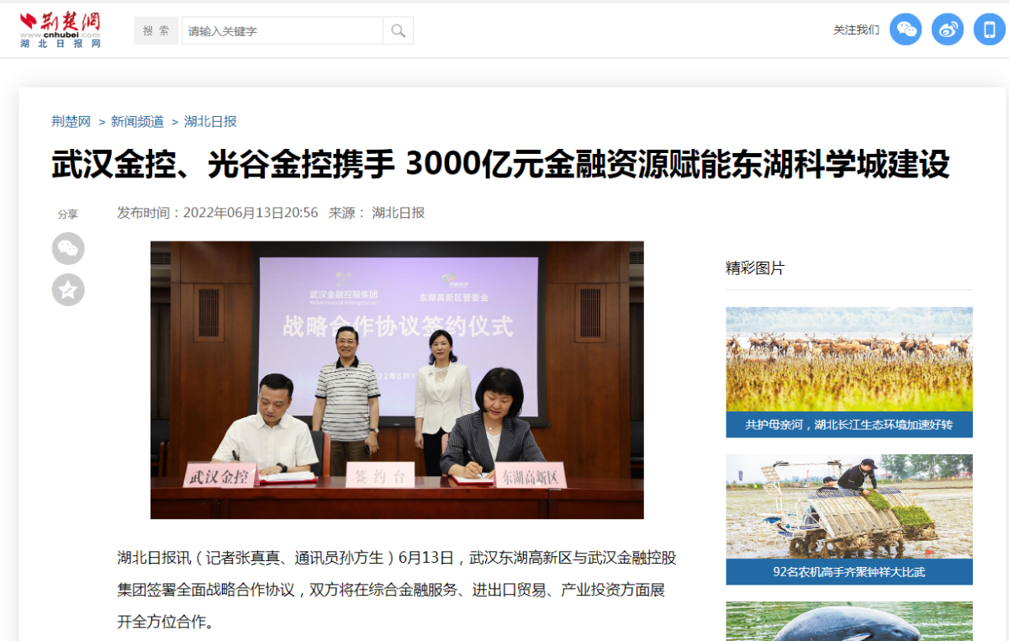Viewport: 1009px width, 641px height.
Task: Open Weibo follow icon in header
Action: click(948, 29)
